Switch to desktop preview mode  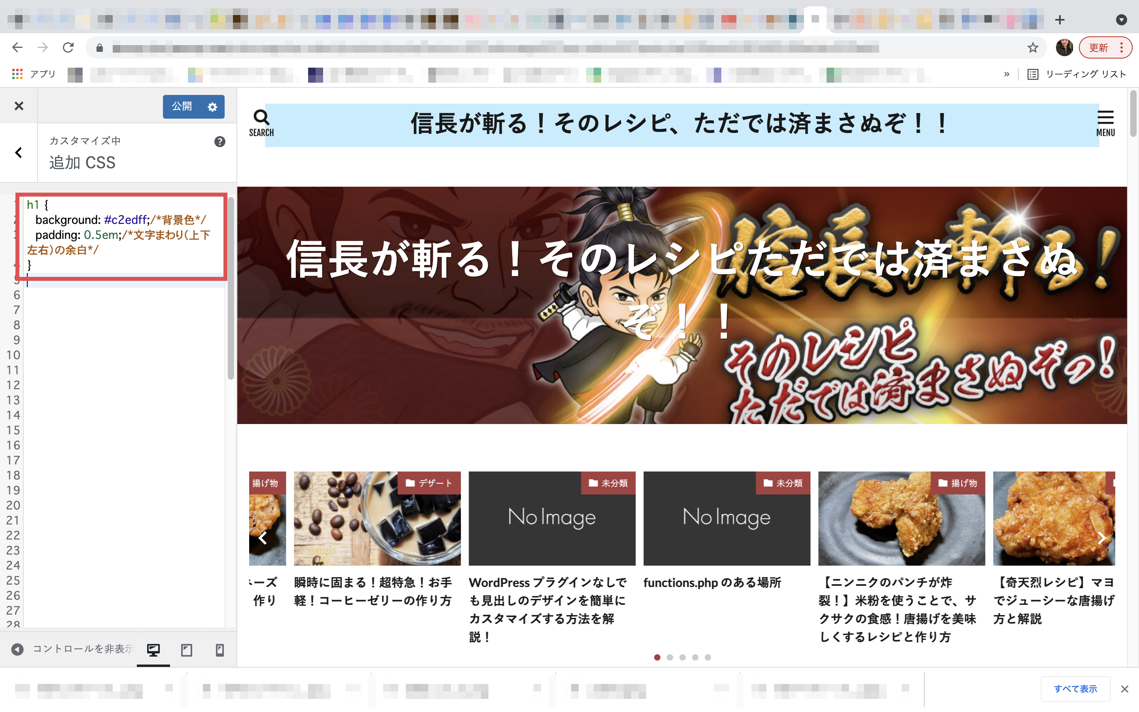pyautogui.click(x=153, y=650)
